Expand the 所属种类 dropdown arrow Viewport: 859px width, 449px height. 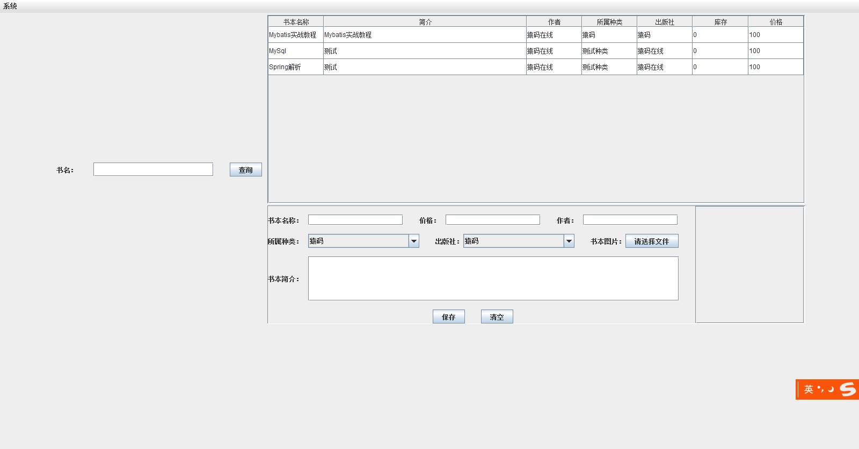click(413, 241)
